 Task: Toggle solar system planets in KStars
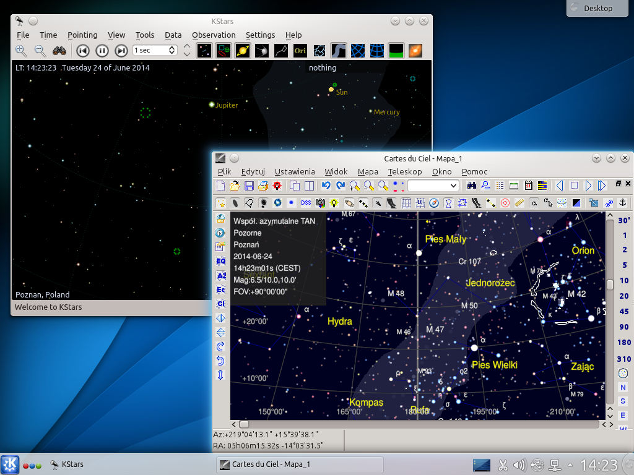click(243, 51)
